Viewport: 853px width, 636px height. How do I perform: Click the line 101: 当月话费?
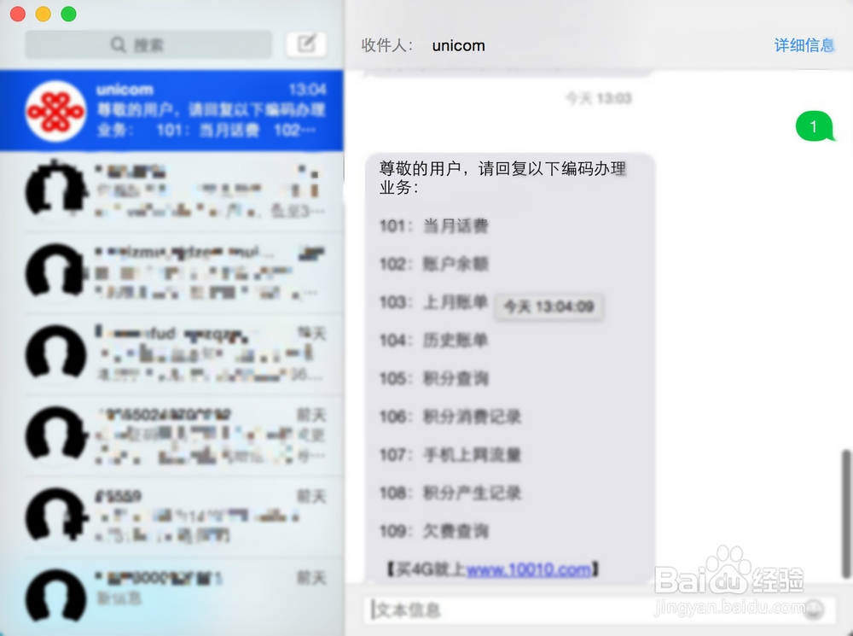(433, 225)
